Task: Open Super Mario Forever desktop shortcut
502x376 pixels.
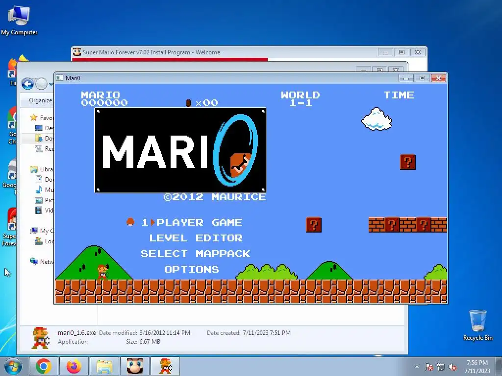Action: (9, 227)
